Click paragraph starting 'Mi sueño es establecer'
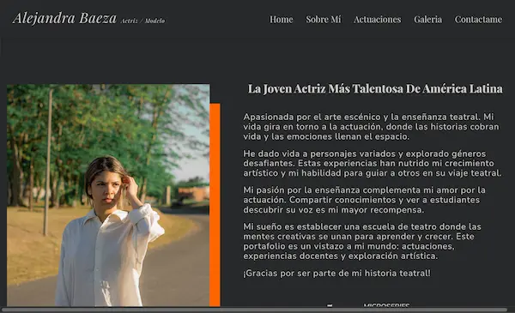Viewport: 515px width, 313px height. point(362,241)
